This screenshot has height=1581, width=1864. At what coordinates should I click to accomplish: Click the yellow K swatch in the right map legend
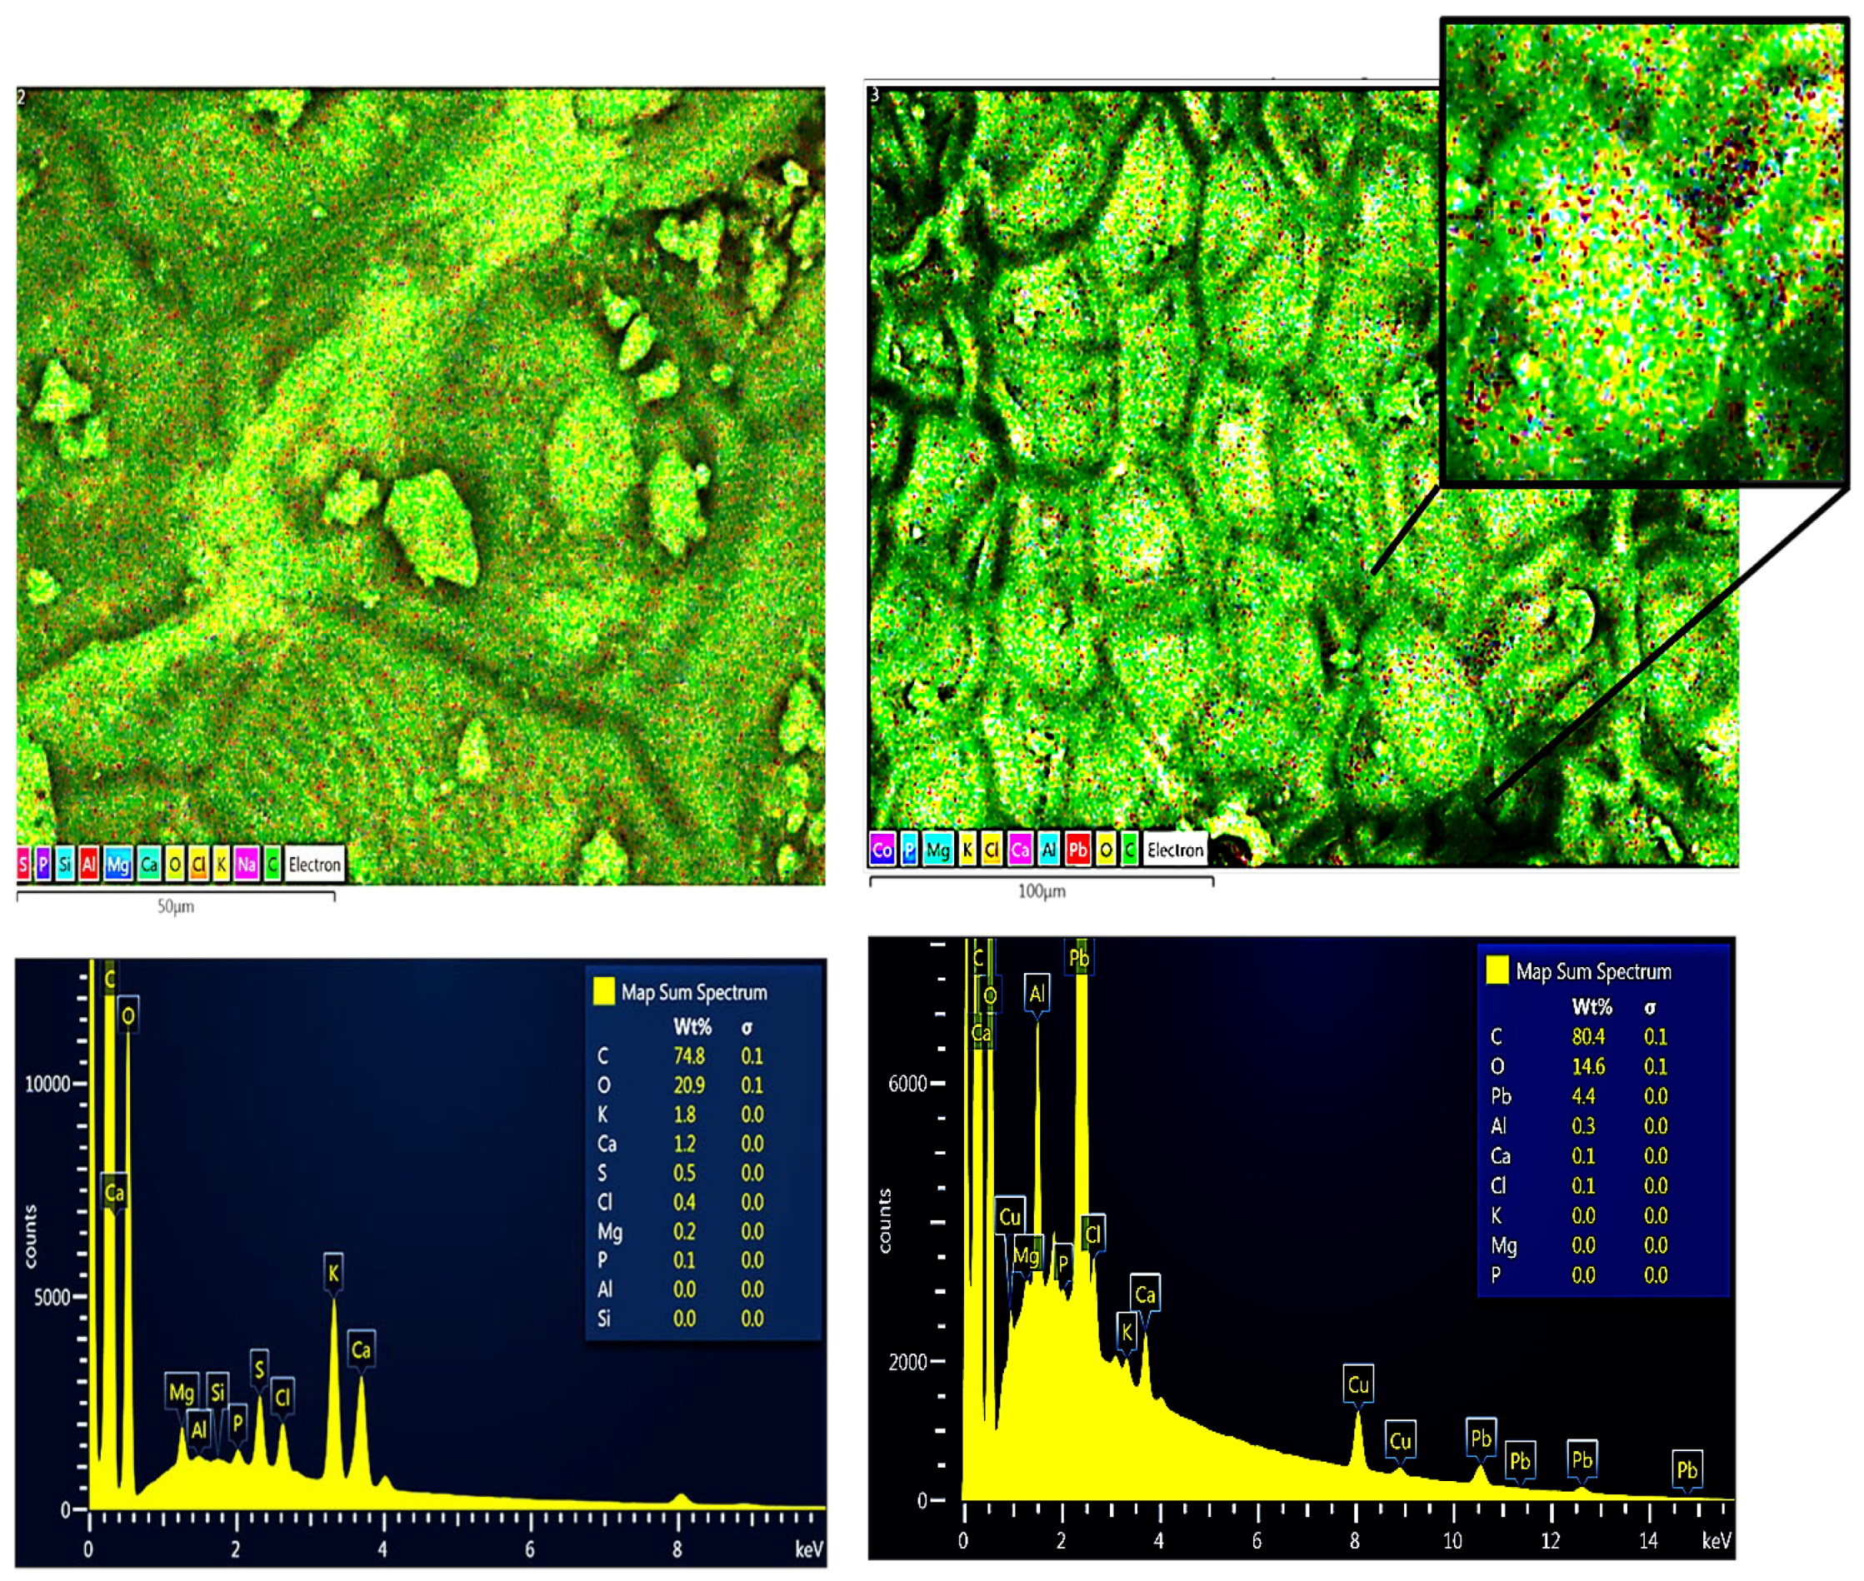point(967,850)
